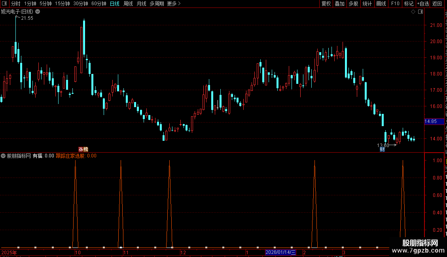Expand the 更多 periods menu
The width and height of the screenshot is (447, 257).
coord(174,4)
